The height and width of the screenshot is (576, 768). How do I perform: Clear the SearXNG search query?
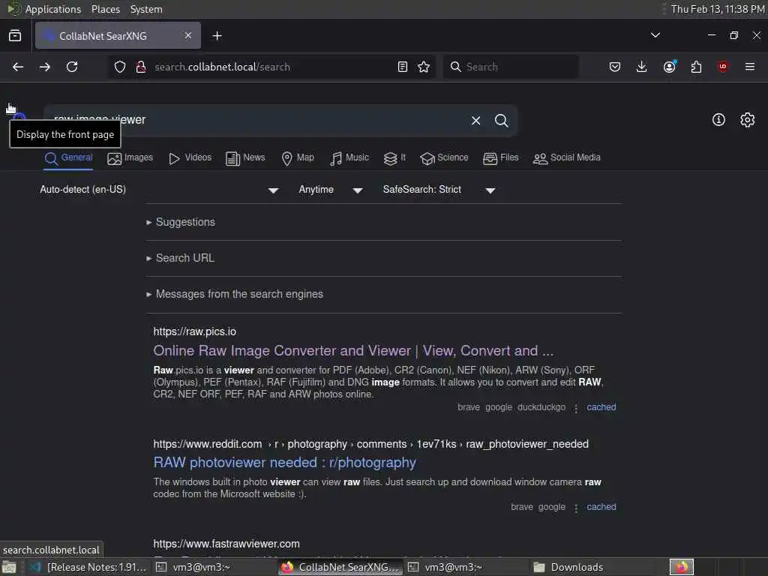coord(476,121)
